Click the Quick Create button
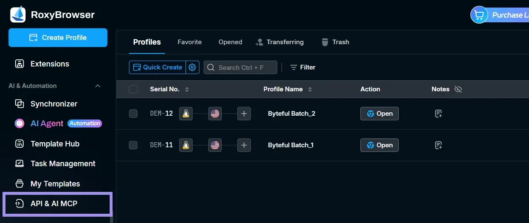The image size is (529, 223). point(158,67)
